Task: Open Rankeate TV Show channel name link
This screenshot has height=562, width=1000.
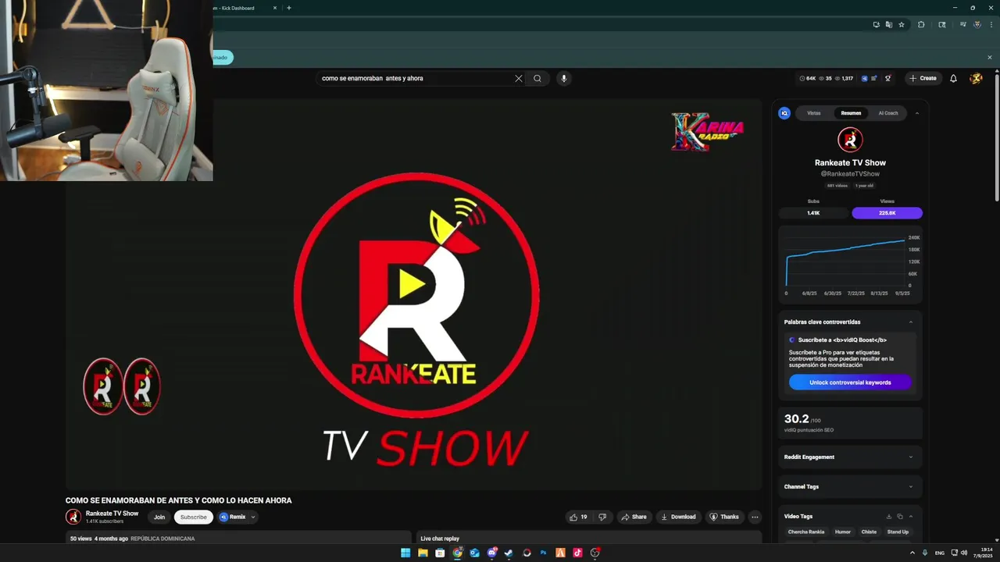Action: (112, 514)
